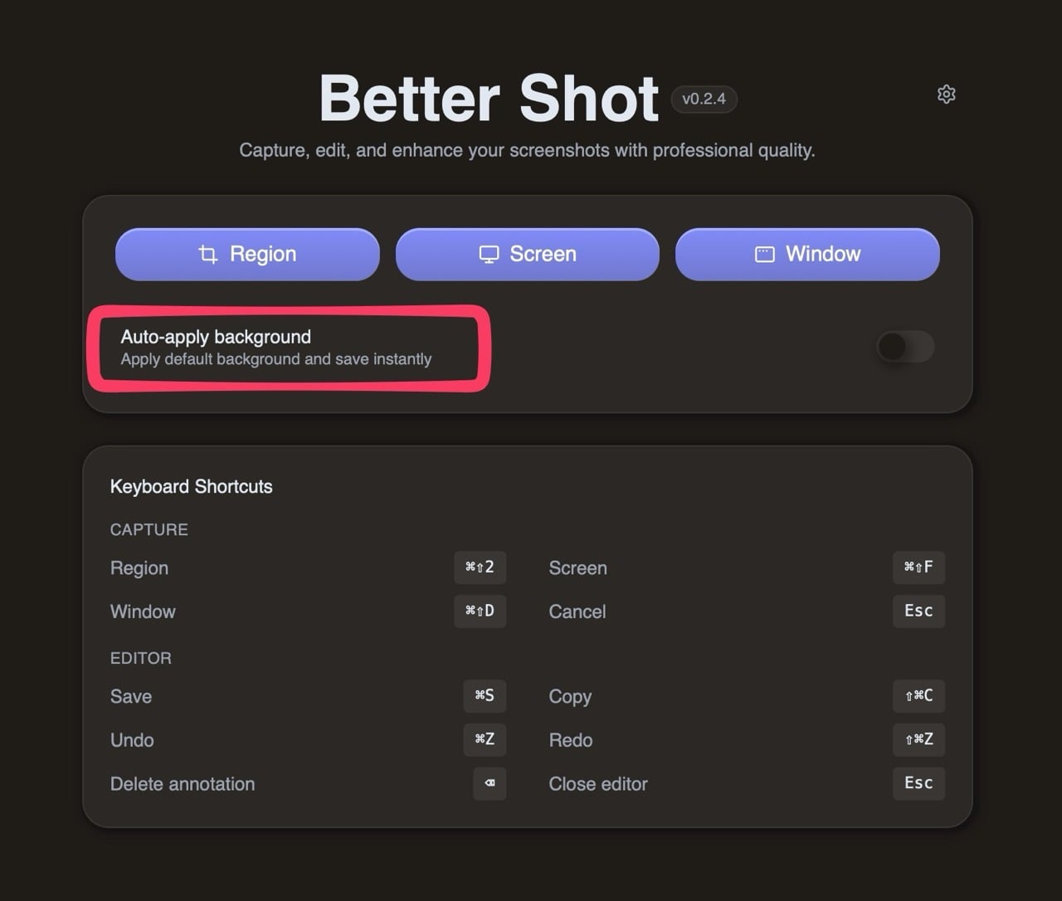This screenshot has width=1062, height=901.
Task: Click the Auto-apply background label
Action: coord(216,337)
